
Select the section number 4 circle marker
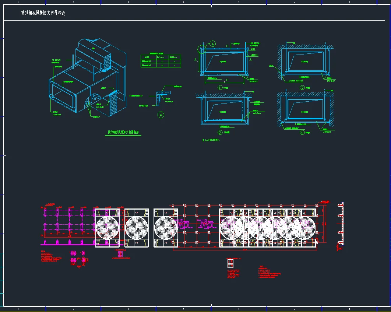302,133
